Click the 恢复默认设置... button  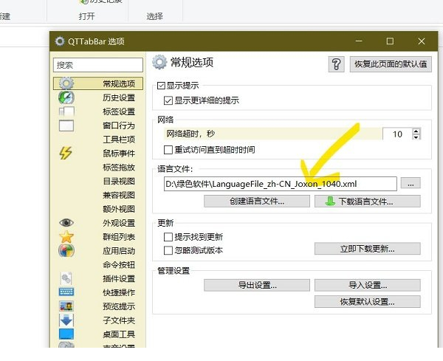point(368,302)
